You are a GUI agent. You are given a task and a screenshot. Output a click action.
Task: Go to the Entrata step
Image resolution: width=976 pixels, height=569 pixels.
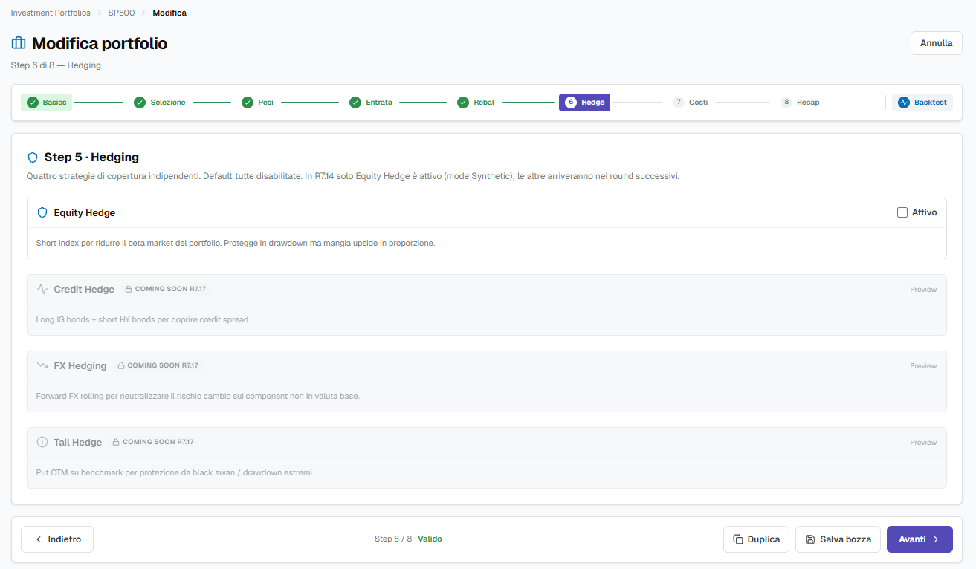[x=371, y=103]
